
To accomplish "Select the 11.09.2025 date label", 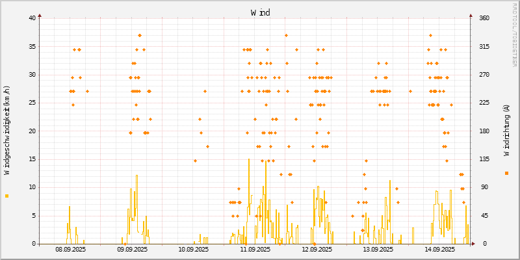I will coord(255,249).
